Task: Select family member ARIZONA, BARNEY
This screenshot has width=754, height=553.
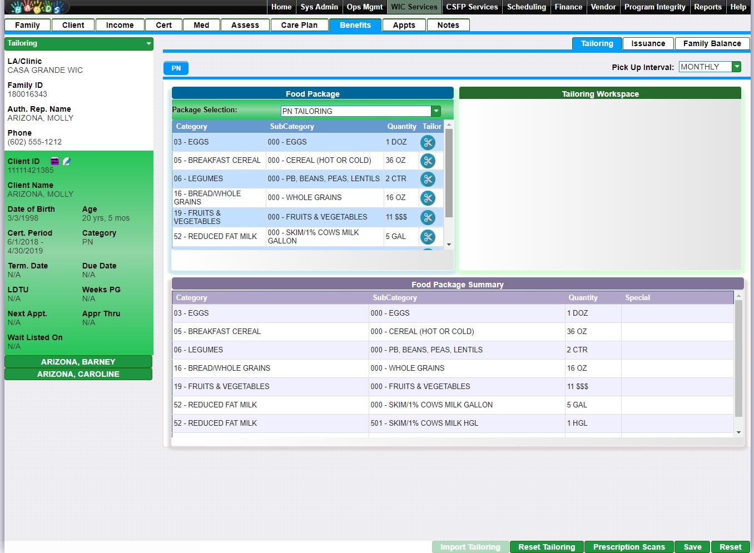Action: point(78,362)
